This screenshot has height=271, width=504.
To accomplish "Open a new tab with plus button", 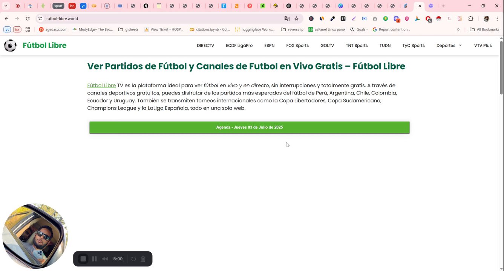I will click(443, 6).
